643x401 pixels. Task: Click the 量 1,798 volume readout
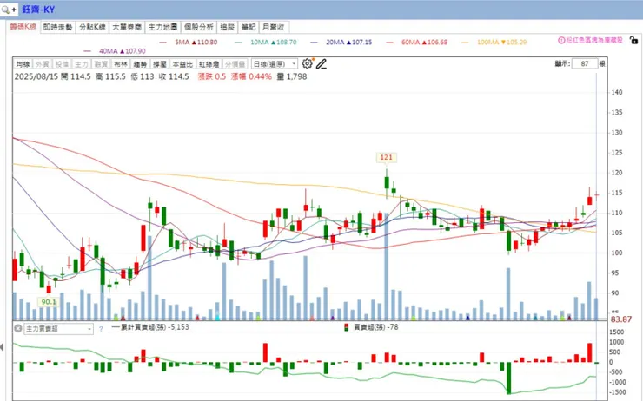(x=292, y=76)
